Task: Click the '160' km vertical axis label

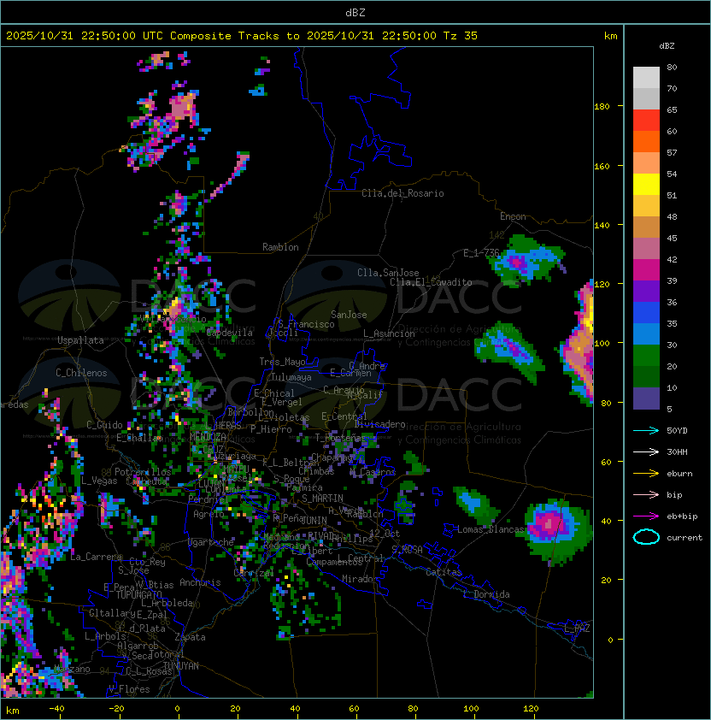Action: click(x=602, y=166)
